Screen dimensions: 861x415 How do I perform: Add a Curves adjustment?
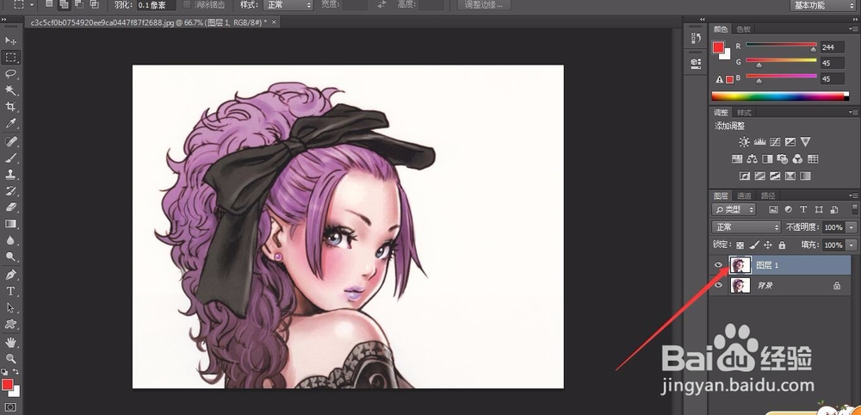point(775,141)
